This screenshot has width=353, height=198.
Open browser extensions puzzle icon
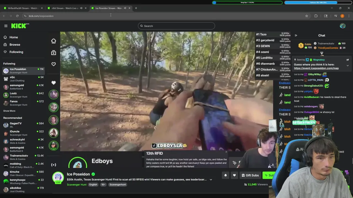[x=316, y=16]
